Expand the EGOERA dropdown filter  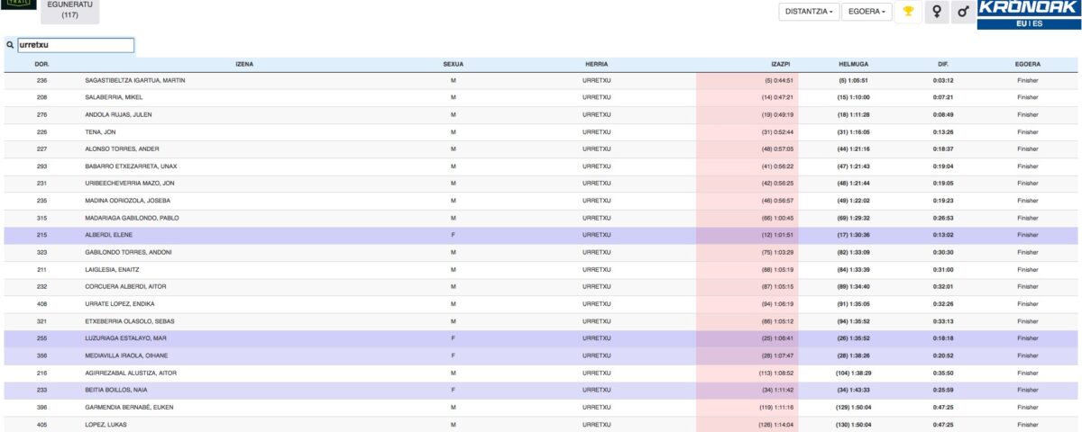click(868, 12)
